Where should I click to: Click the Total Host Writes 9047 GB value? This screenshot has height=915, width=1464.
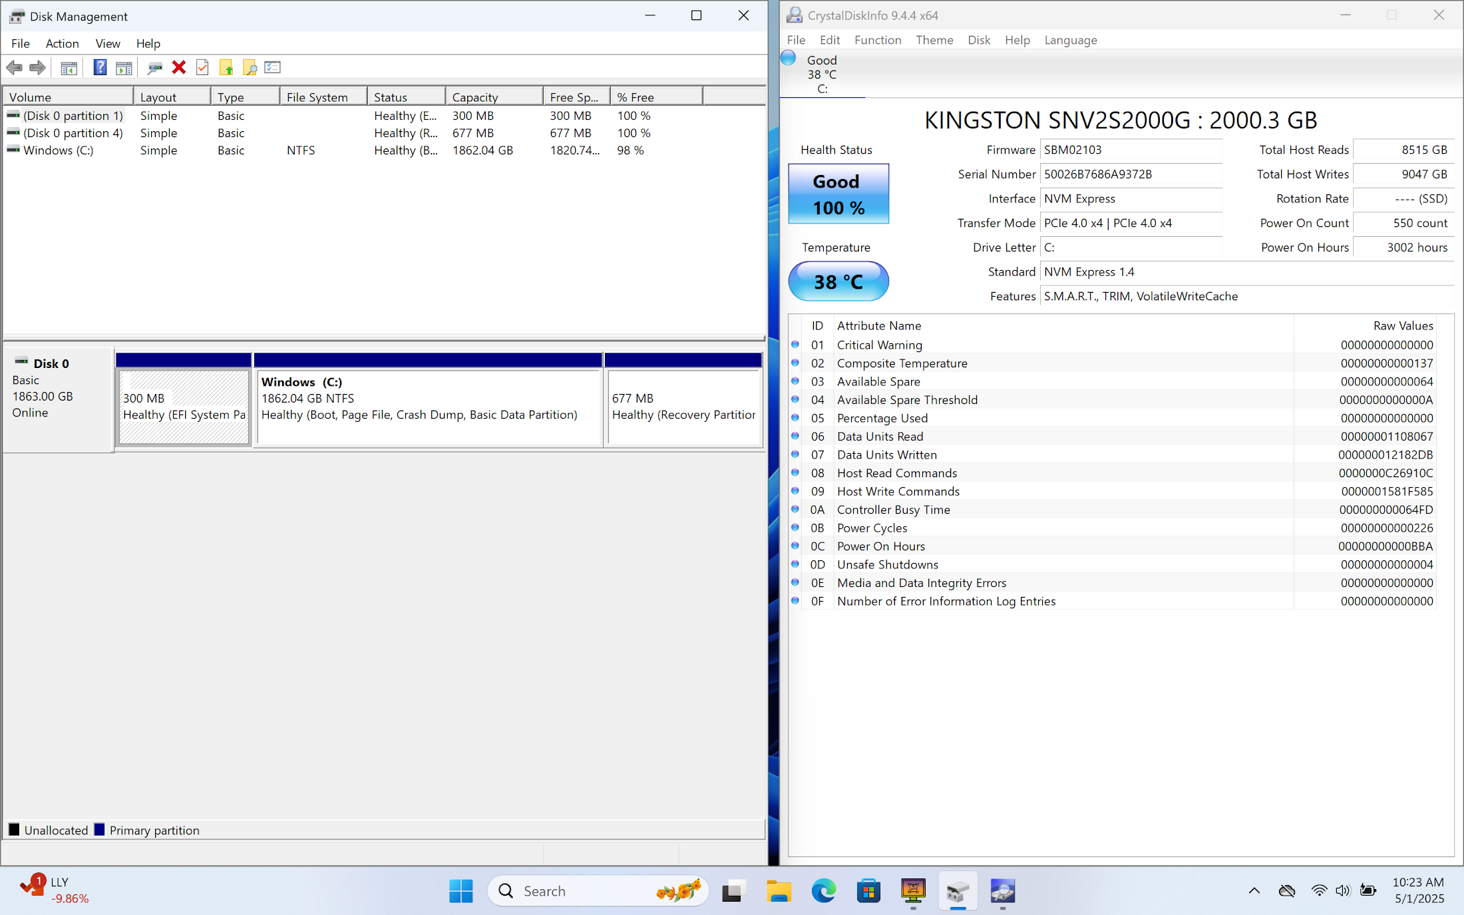click(x=1403, y=174)
